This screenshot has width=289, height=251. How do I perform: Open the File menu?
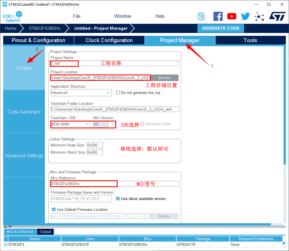77,16
